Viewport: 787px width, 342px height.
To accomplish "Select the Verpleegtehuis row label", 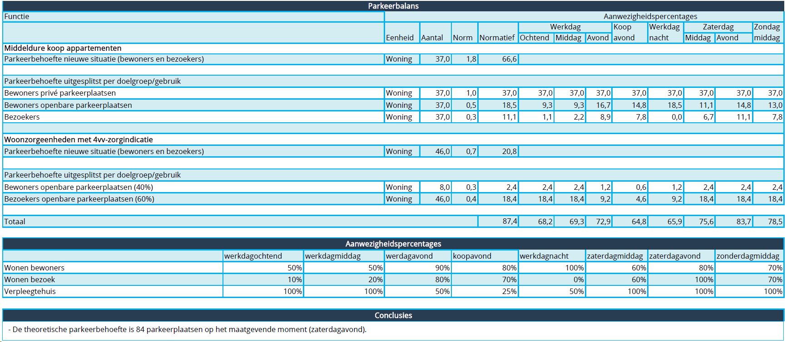I will tap(30, 291).
